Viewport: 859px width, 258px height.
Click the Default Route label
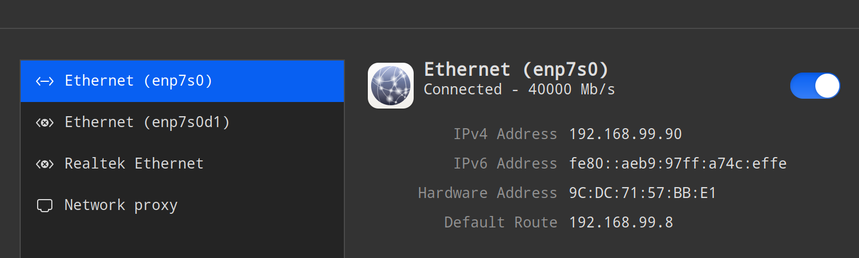click(501, 223)
